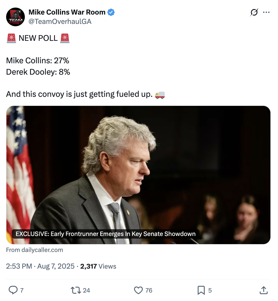Screen dimensions: 278x301
Task: Open the Team Overhaul profile avatar
Action: tap(15, 17)
